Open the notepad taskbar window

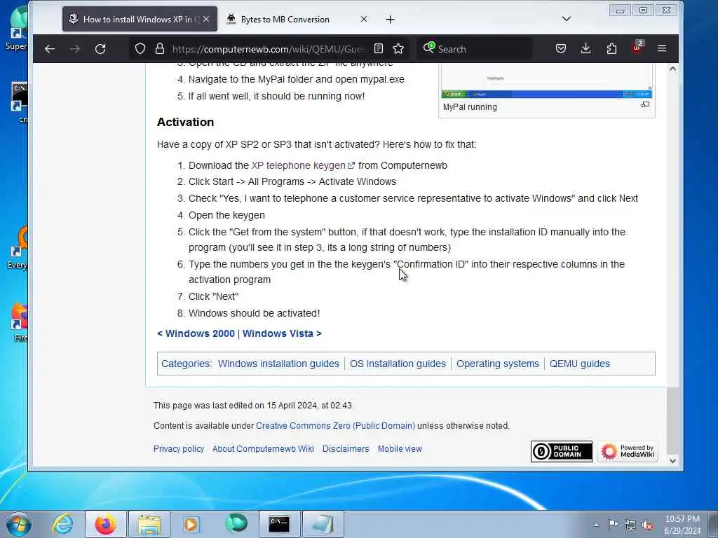[x=323, y=524]
